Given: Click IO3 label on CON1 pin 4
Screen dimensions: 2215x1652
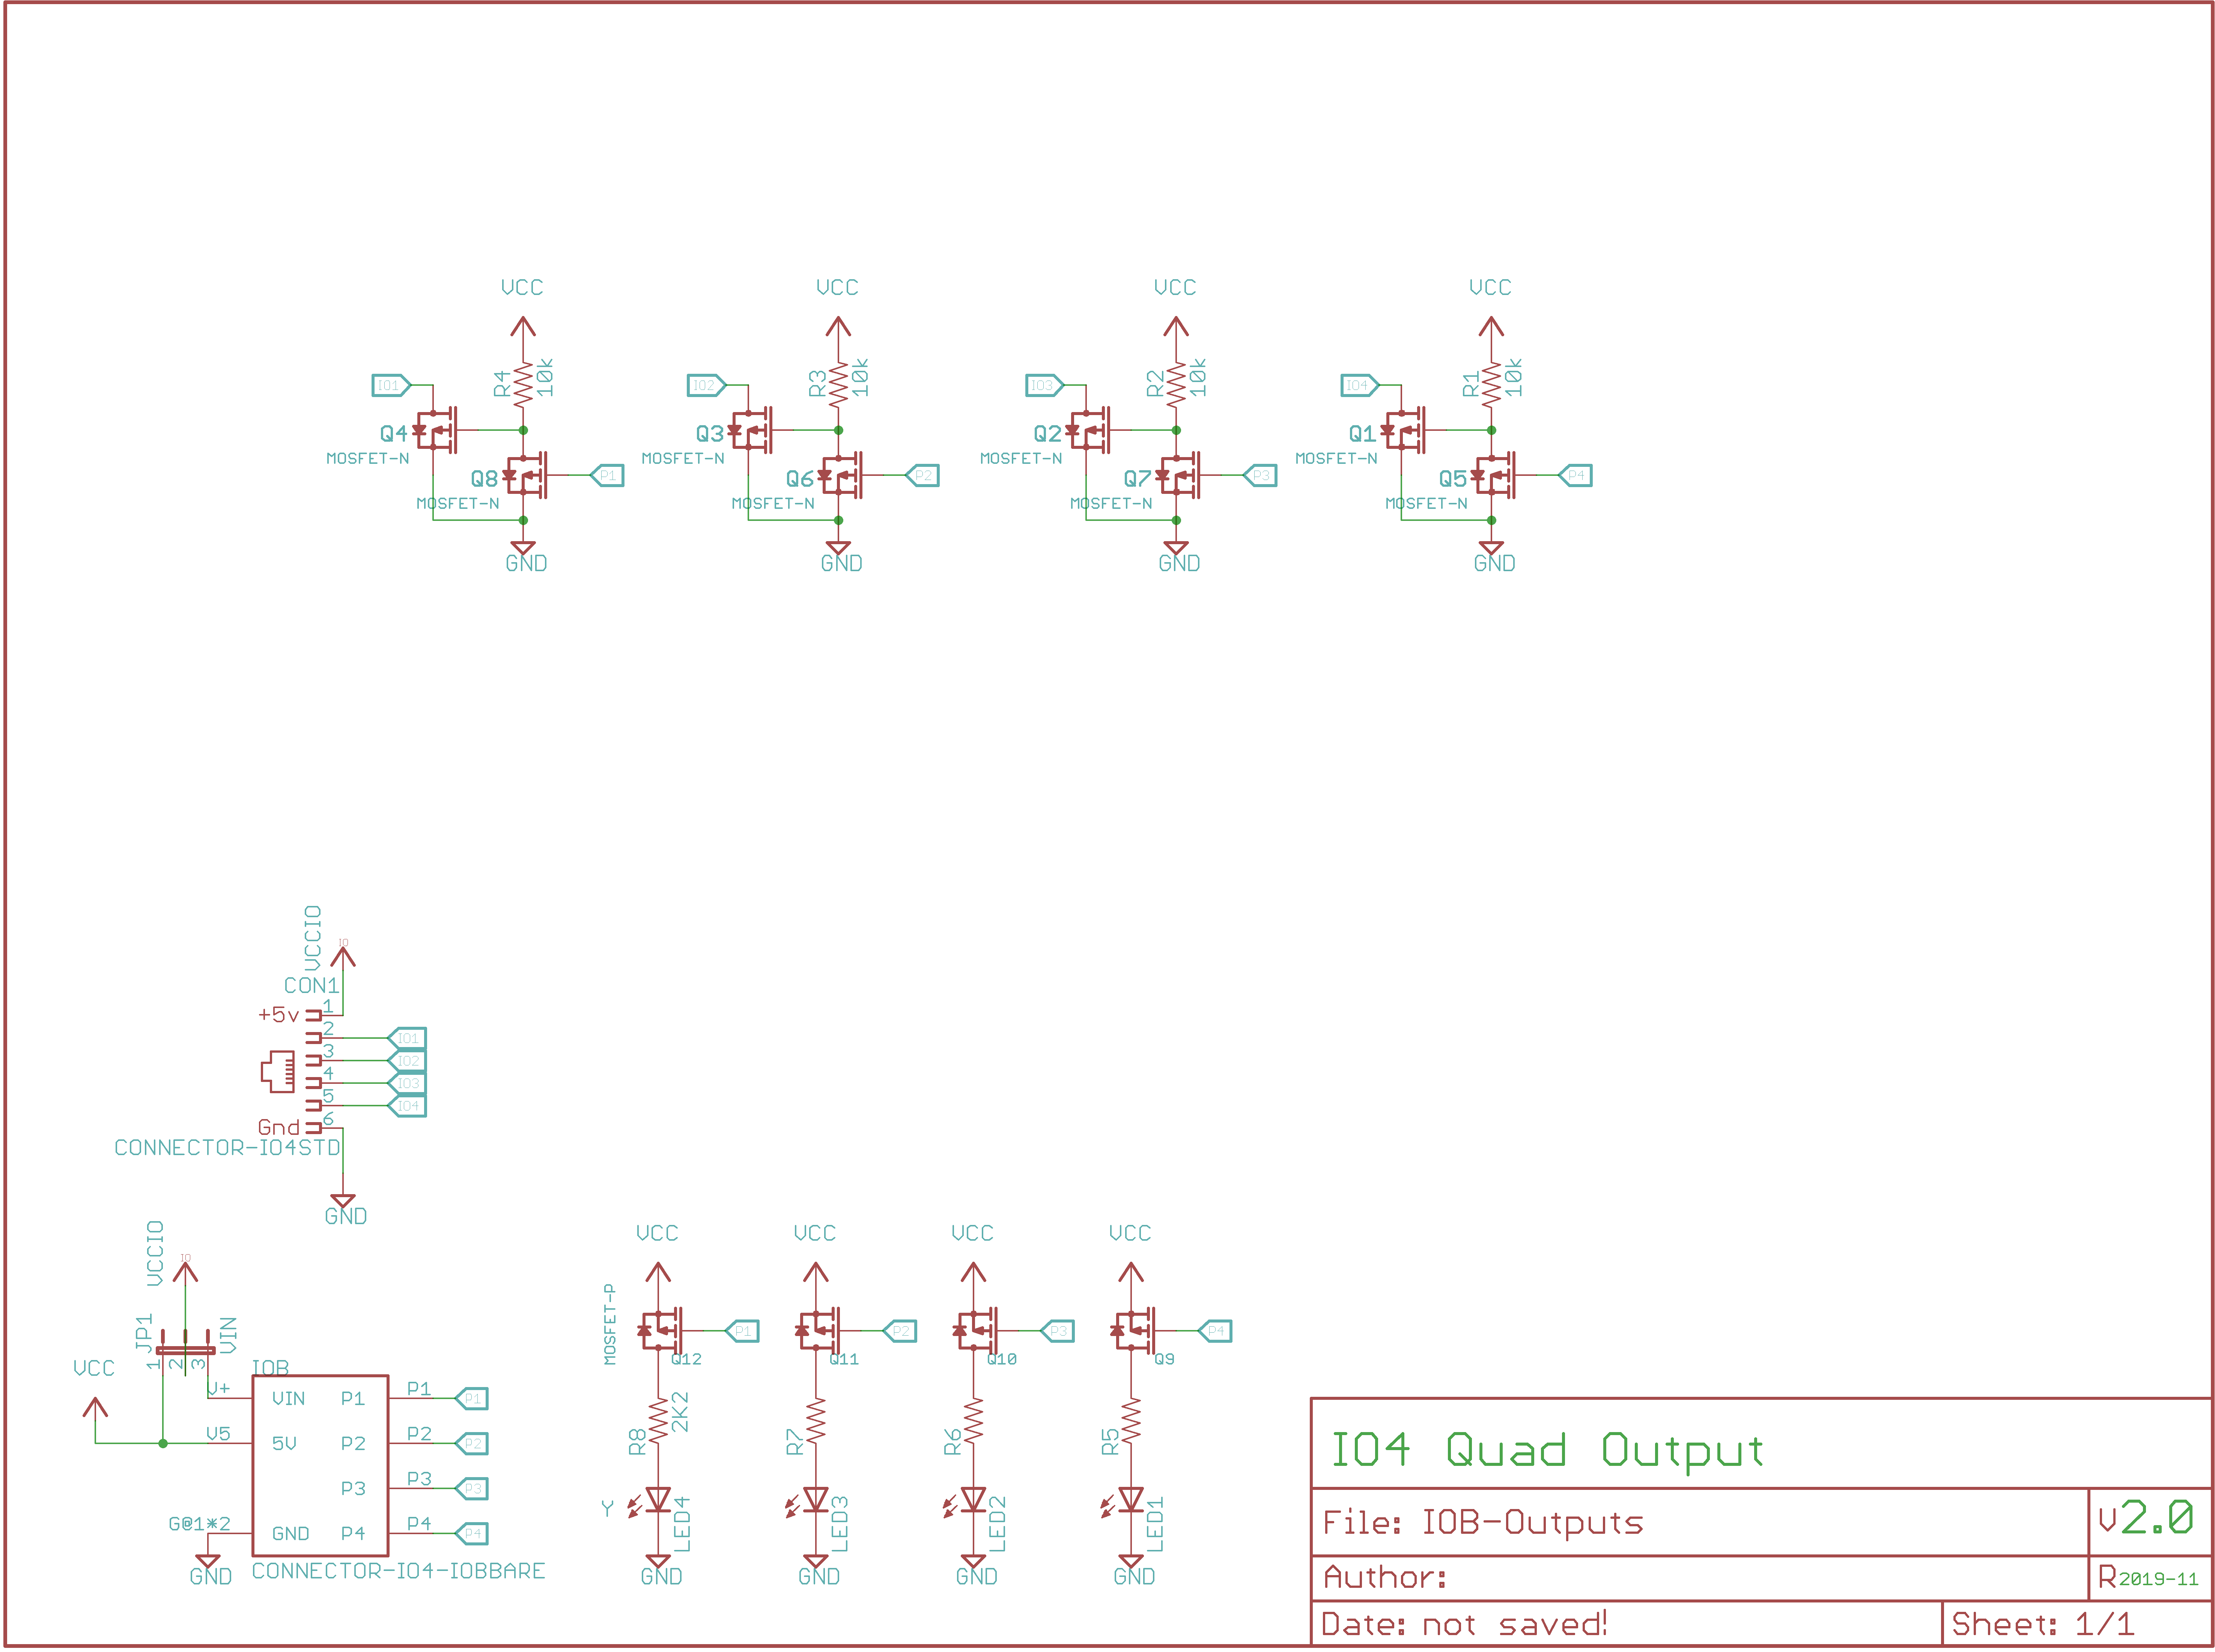Looking at the screenshot, I should [407, 1083].
